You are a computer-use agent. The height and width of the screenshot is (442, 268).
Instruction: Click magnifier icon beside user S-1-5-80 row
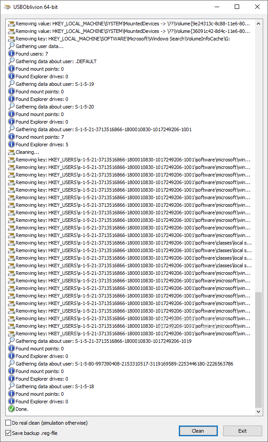point(12,363)
